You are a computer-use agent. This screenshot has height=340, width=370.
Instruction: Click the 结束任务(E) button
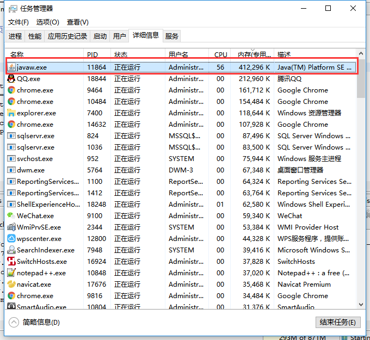coord(338,322)
